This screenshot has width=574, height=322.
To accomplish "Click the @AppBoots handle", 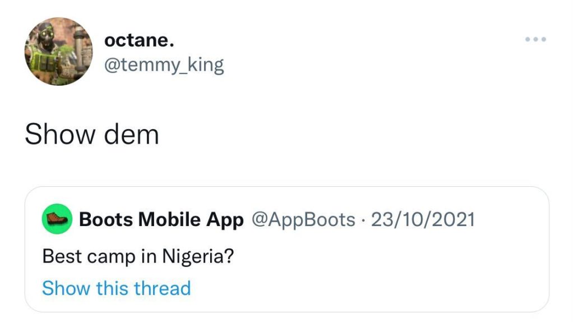I will point(304,219).
